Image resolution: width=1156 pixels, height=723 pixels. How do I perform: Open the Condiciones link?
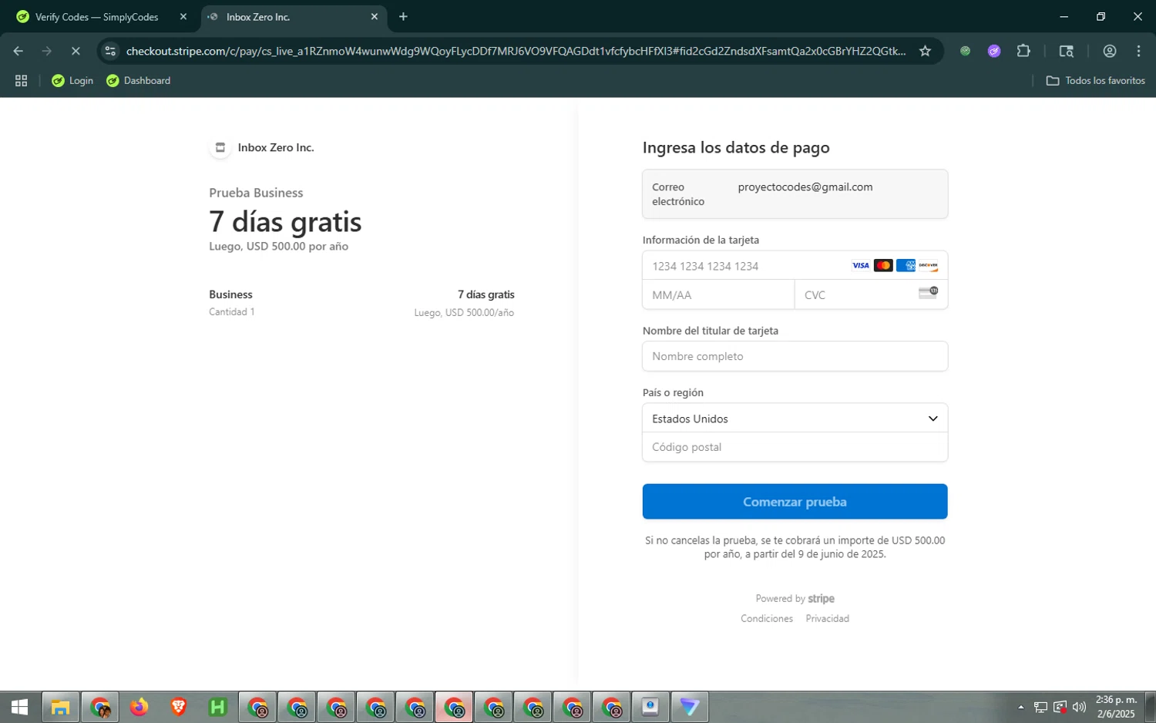click(767, 619)
